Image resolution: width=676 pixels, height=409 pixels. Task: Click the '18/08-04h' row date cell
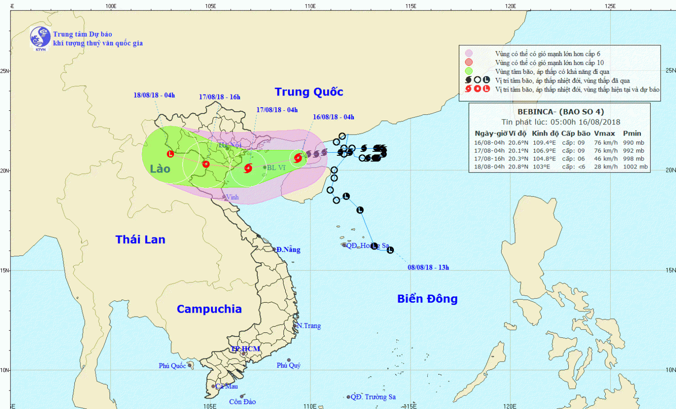[489, 167]
